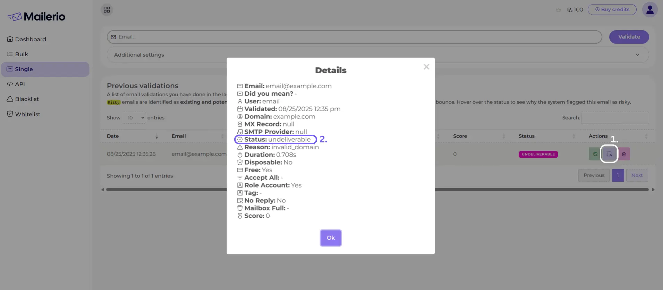663x290 pixels.
Task: Select the Single validation menu item
Action: [x=45, y=69]
